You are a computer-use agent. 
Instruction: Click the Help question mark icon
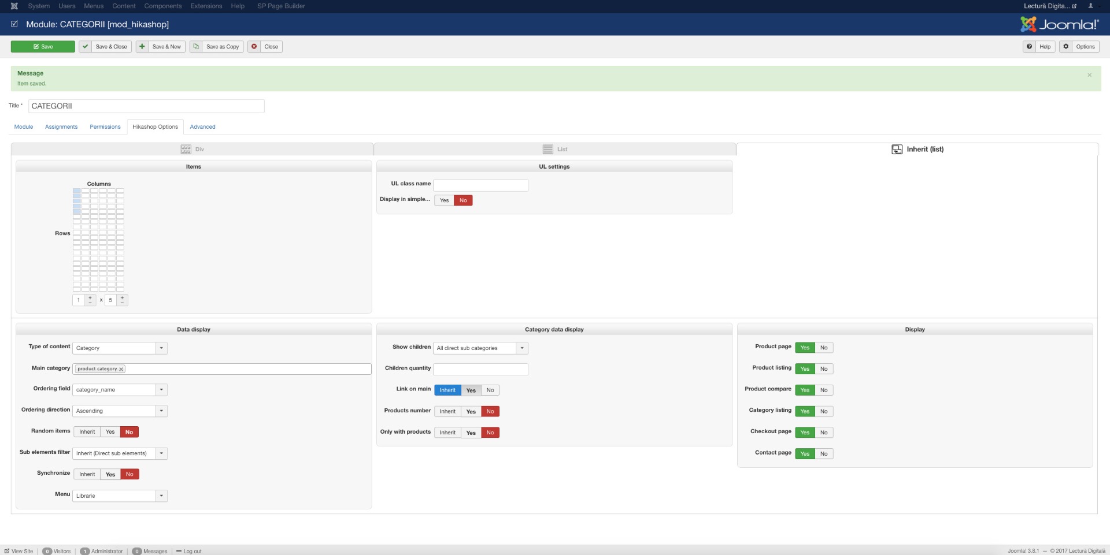click(1029, 47)
